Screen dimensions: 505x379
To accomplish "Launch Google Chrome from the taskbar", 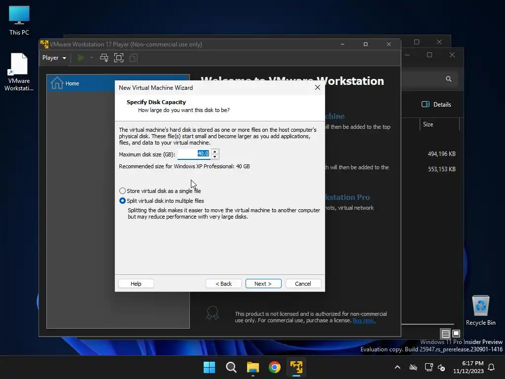I will tap(274, 367).
